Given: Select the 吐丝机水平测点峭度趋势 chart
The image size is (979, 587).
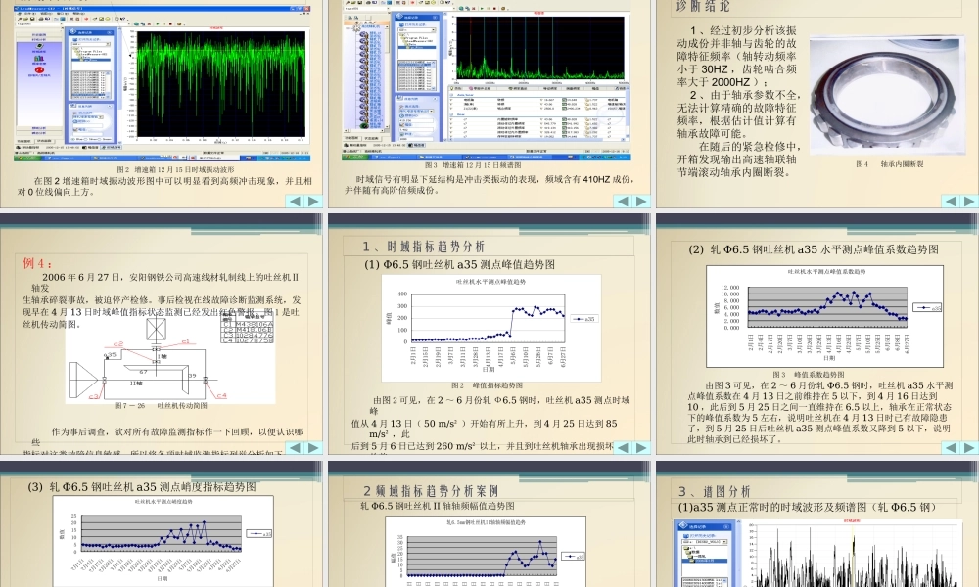Looking at the screenshot, I should pos(163,541).
